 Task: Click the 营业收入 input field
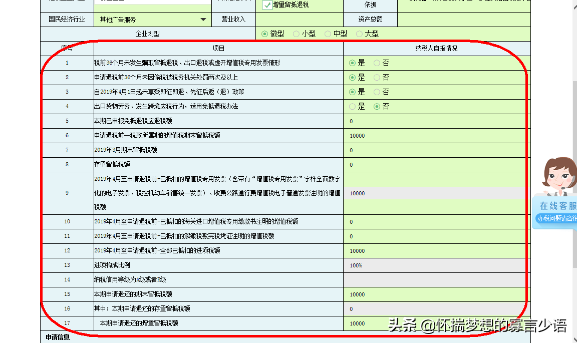click(299, 20)
